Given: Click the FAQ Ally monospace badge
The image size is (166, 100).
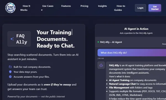Looking at the screenshot, I should 19,39.
